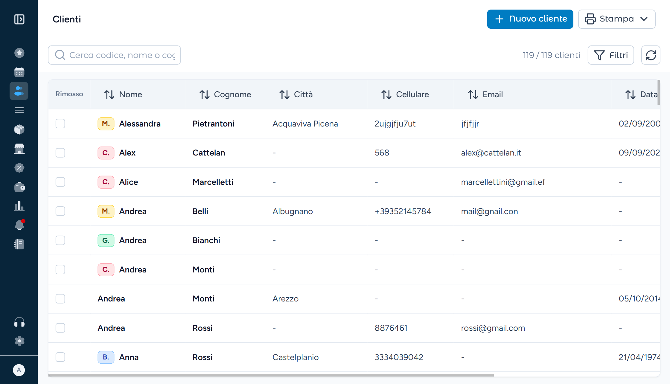Click the 'G.' badge beside Andrea Bianchi
Image resolution: width=670 pixels, height=384 pixels.
pos(106,240)
